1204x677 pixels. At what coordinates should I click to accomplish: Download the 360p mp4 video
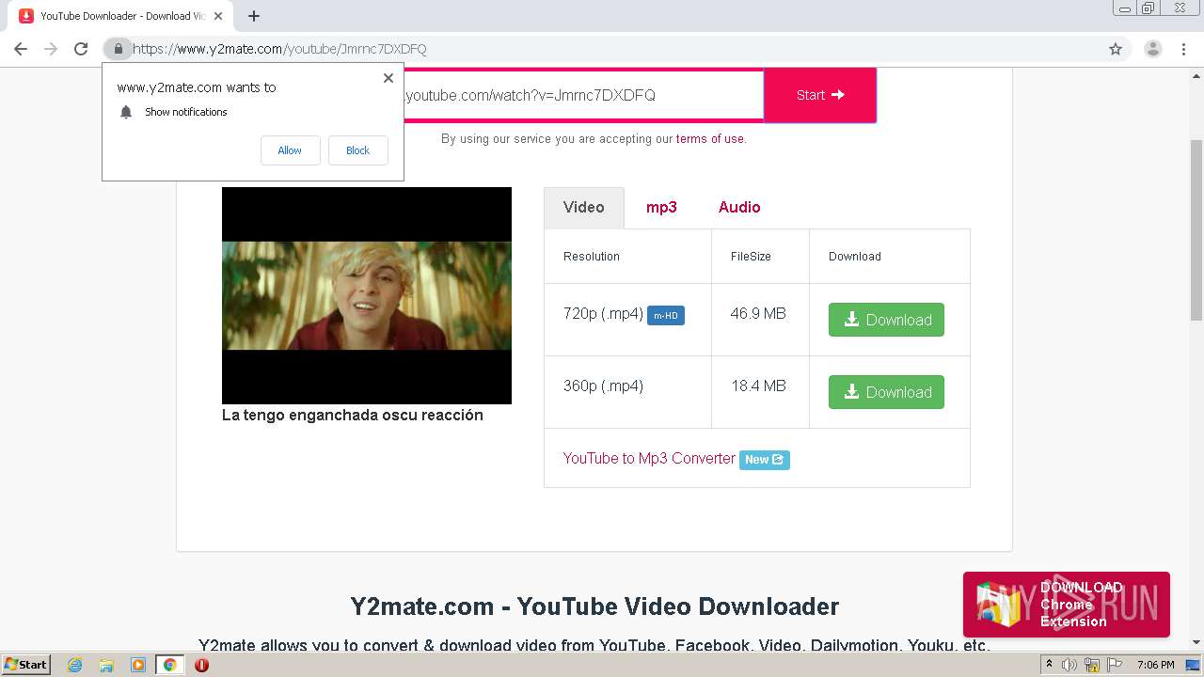(x=886, y=392)
